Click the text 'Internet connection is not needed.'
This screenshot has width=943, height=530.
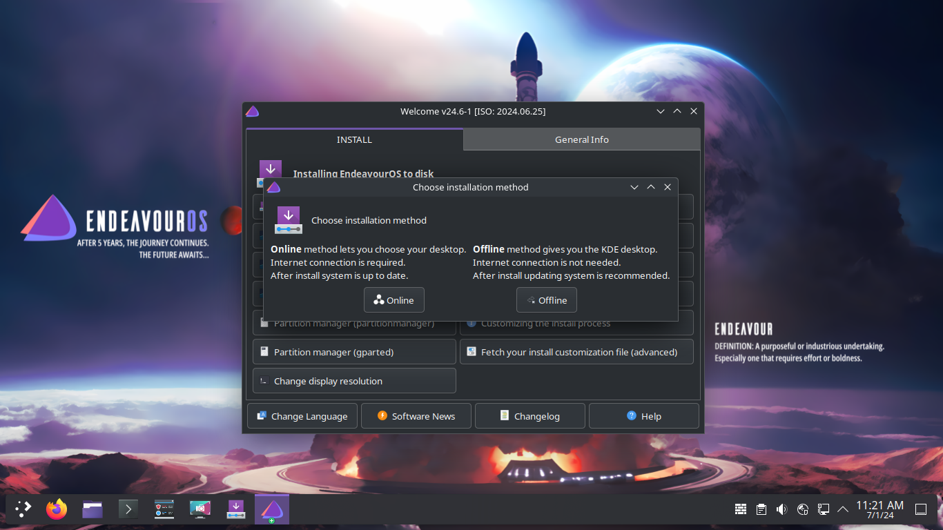(x=547, y=262)
